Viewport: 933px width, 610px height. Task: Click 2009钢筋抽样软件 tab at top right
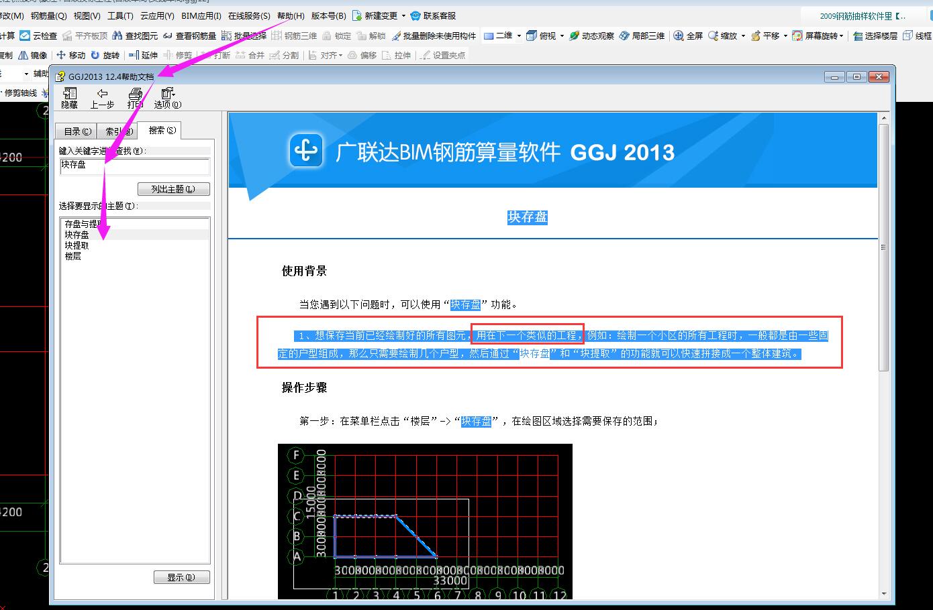pyautogui.click(x=862, y=16)
